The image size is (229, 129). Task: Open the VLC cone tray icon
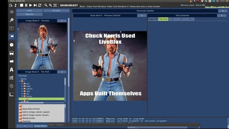coord(191,1)
